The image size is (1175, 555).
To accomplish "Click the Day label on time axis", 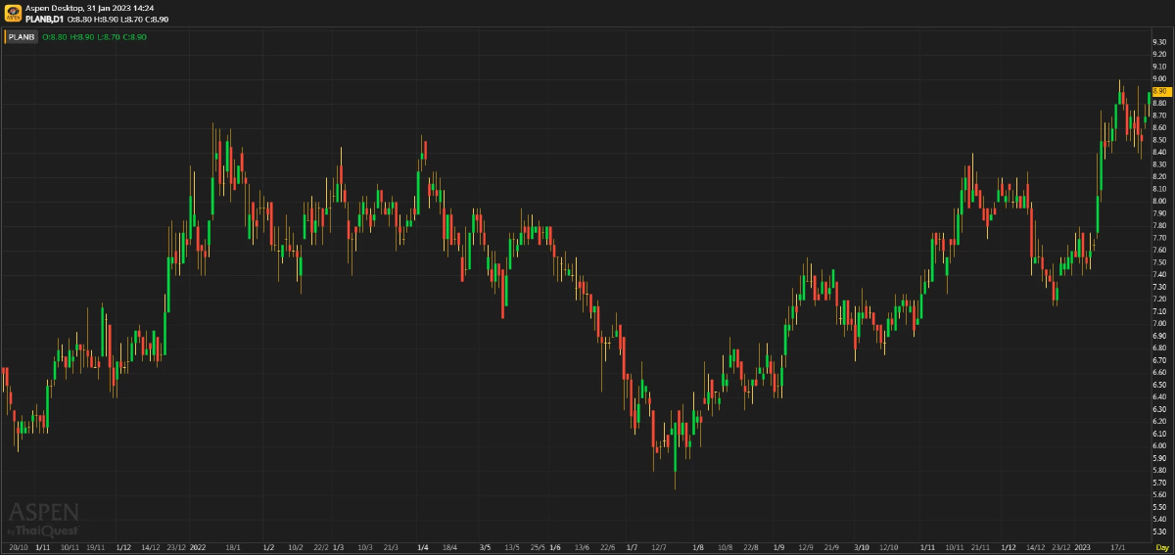I will [1161, 546].
